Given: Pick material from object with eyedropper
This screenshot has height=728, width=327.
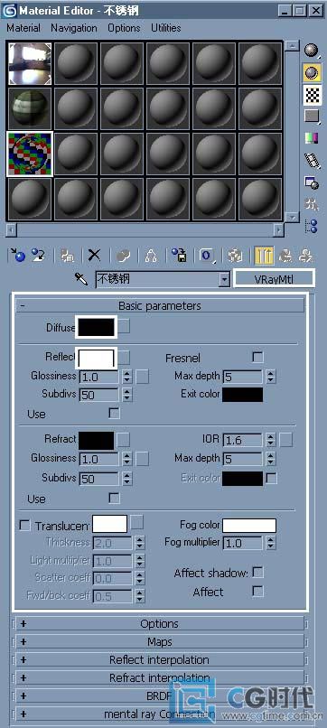Looking at the screenshot, I should 81,279.
